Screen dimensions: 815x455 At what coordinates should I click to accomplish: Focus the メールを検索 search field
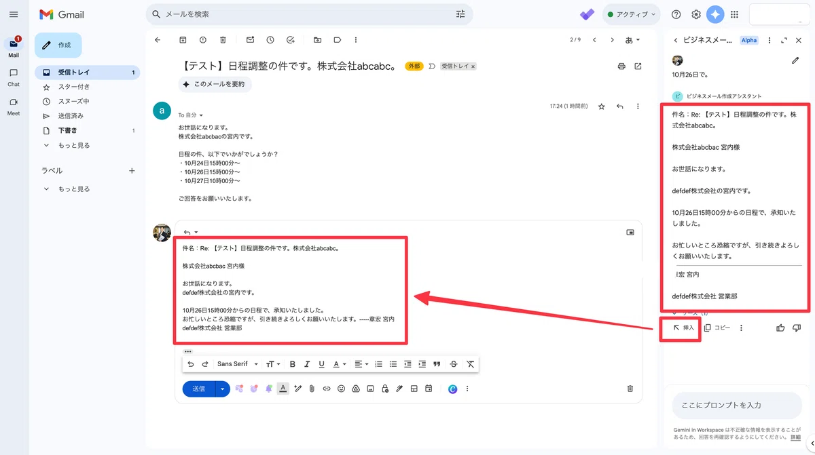pyautogui.click(x=309, y=14)
